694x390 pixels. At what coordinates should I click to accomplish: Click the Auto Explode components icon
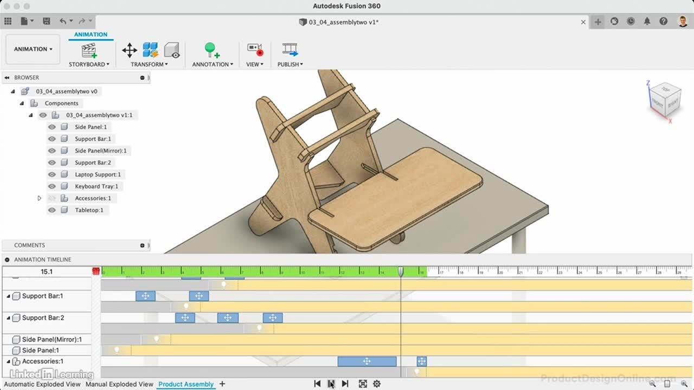tap(150, 50)
